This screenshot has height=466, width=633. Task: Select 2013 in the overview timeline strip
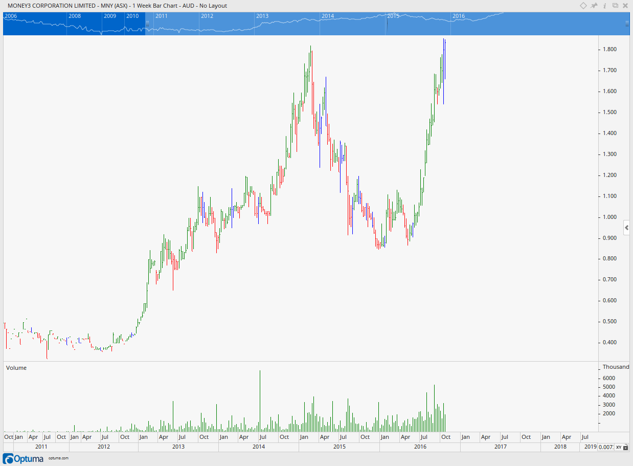[x=262, y=16]
